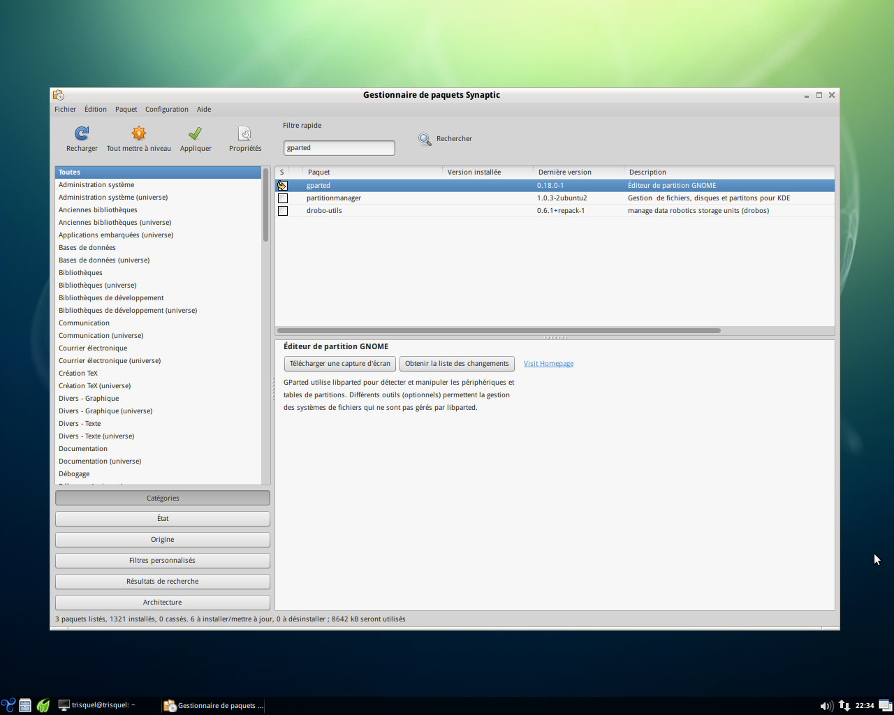Click Obtenir la liste des changements button
Image resolution: width=894 pixels, height=715 pixels.
[457, 364]
